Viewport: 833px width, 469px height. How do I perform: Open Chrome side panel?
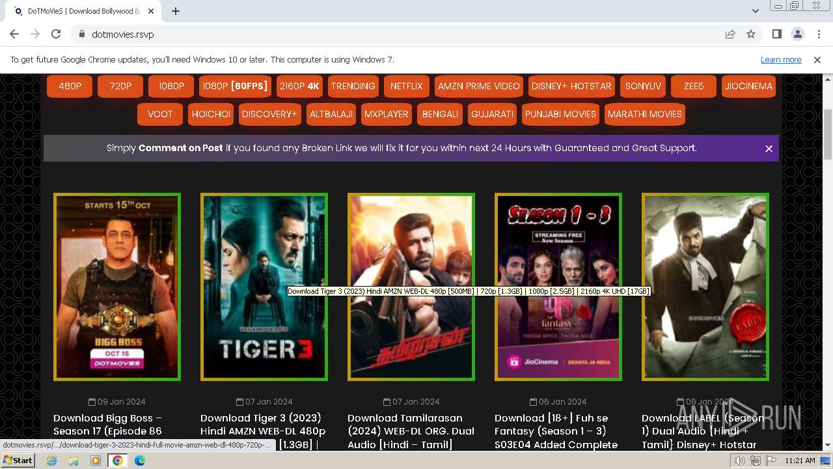pyautogui.click(x=776, y=34)
